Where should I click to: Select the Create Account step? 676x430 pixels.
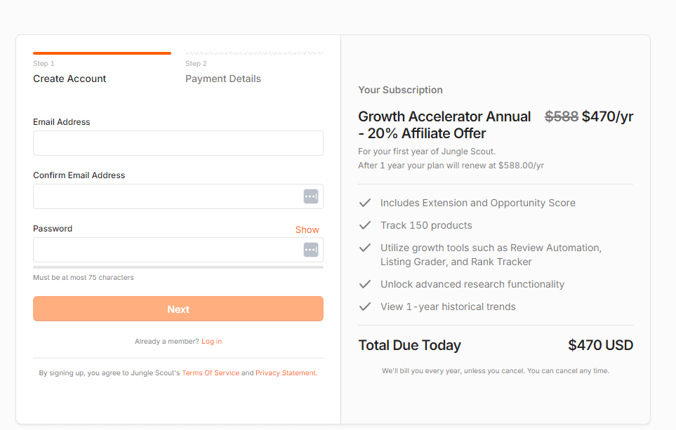(69, 79)
